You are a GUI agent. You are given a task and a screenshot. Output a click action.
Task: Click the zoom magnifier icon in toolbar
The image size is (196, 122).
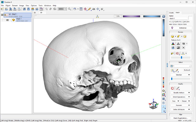70,9
